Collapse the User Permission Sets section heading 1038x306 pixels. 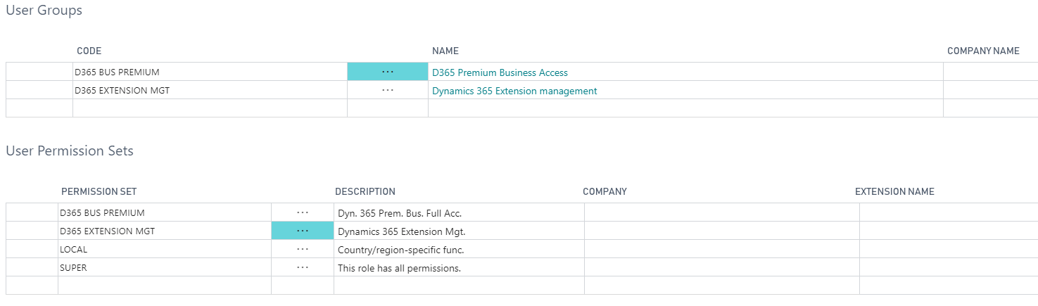70,151
